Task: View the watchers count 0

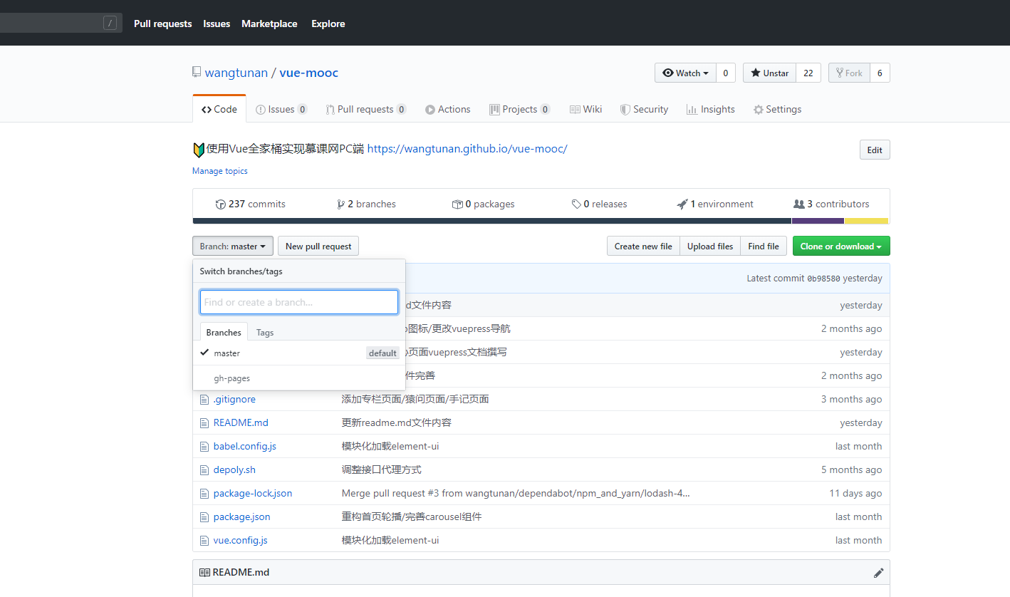Action: 726,73
